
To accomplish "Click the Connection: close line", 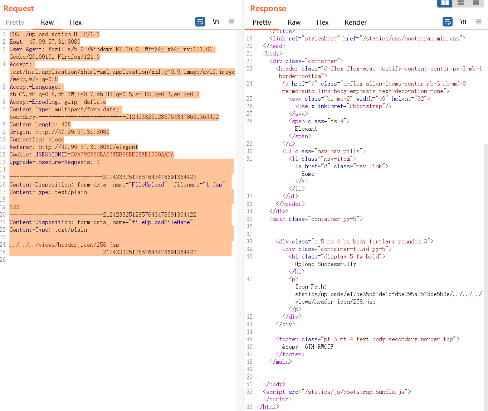I will click(x=37, y=140).
